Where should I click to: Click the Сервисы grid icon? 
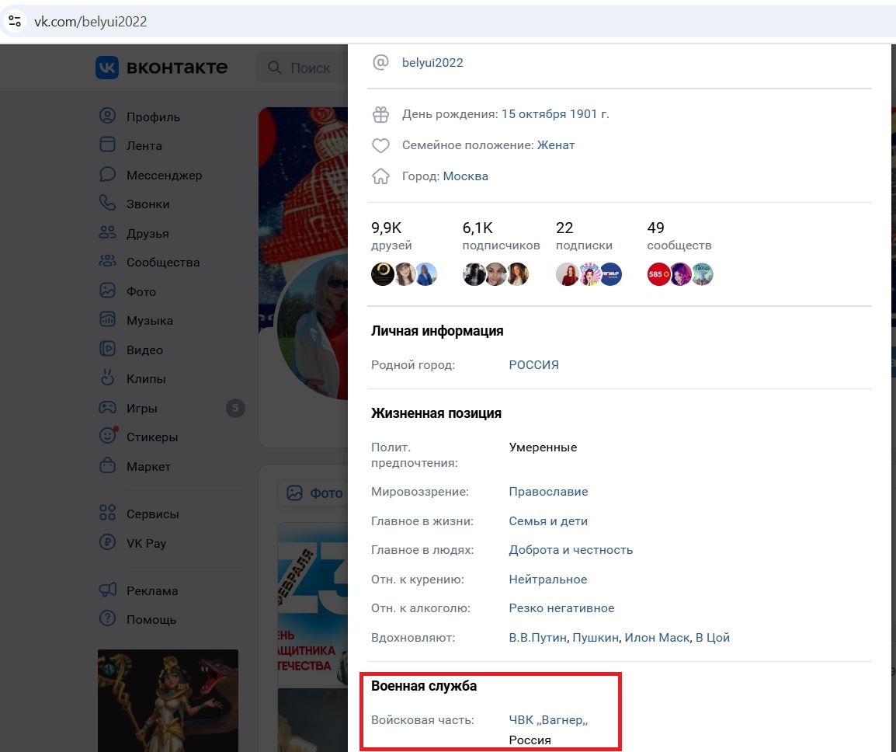[x=107, y=513]
